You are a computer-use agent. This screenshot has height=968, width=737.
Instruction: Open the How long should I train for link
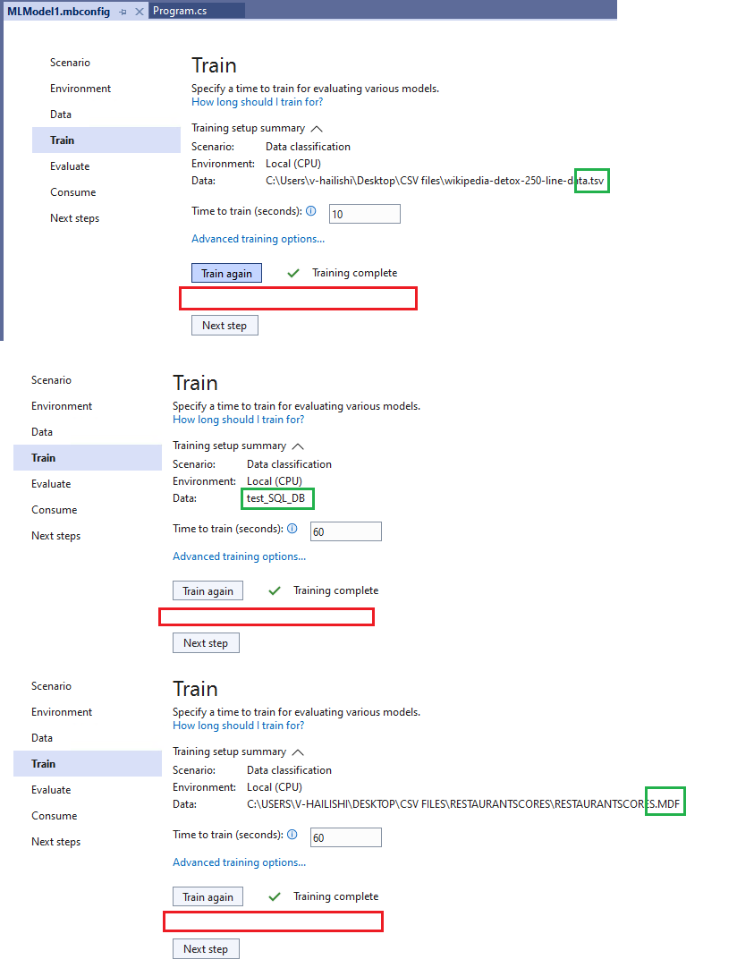[257, 101]
